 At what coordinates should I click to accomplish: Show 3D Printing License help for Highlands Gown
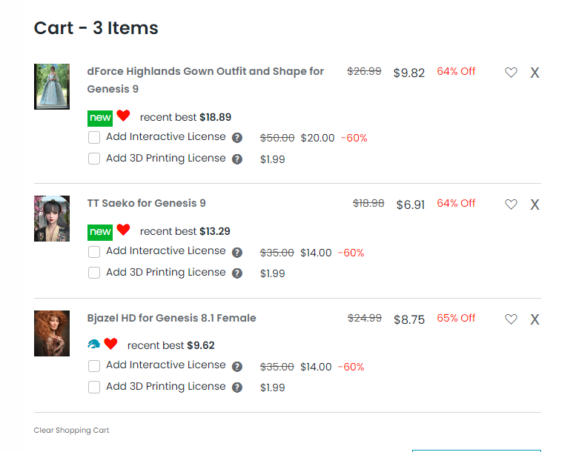coord(237,159)
